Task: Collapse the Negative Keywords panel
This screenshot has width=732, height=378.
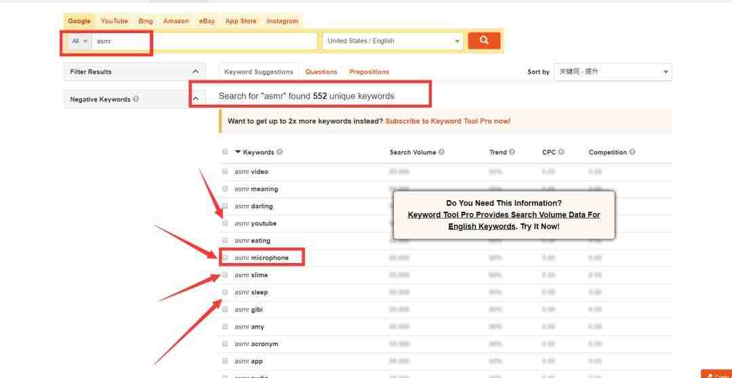Action: pos(196,99)
